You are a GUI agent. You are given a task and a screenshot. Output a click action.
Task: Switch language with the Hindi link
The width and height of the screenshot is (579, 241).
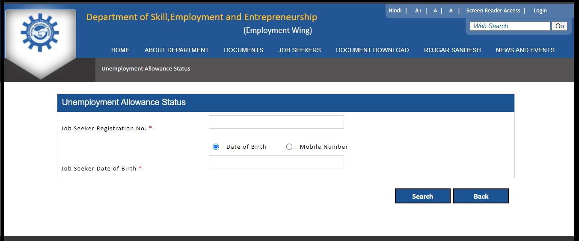click(x=395, y=11)
